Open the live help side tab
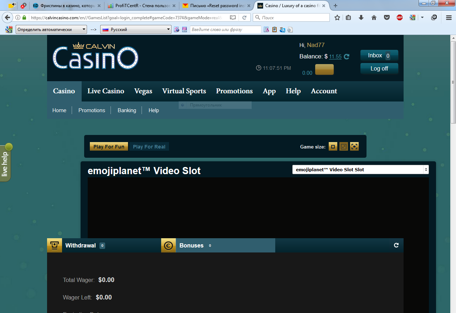This screenshot has height=313, width=456. pyautogui.click(x=6, y=162)
